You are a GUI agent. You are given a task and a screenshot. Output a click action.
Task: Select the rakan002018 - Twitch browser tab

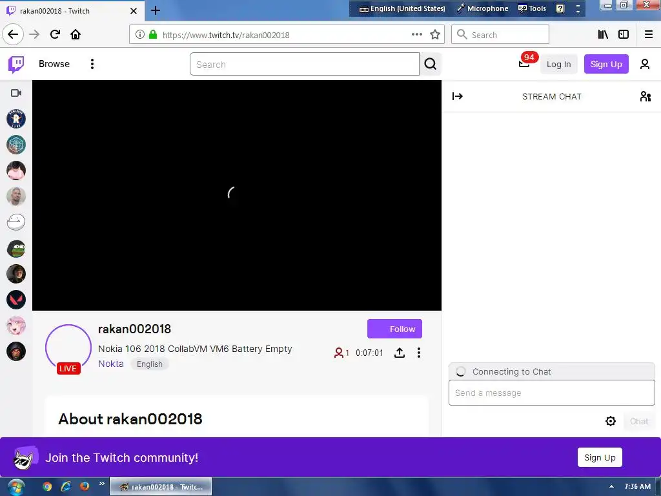pyautogui.click(x=72, y=10)
